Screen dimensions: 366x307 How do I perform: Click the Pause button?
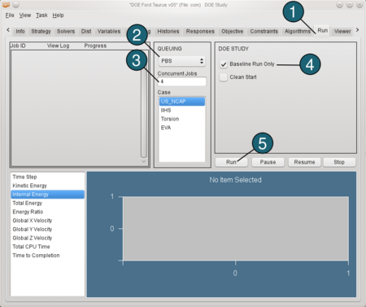268,162
